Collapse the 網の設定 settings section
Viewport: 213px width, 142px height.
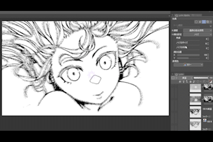[x=173, y=35]
